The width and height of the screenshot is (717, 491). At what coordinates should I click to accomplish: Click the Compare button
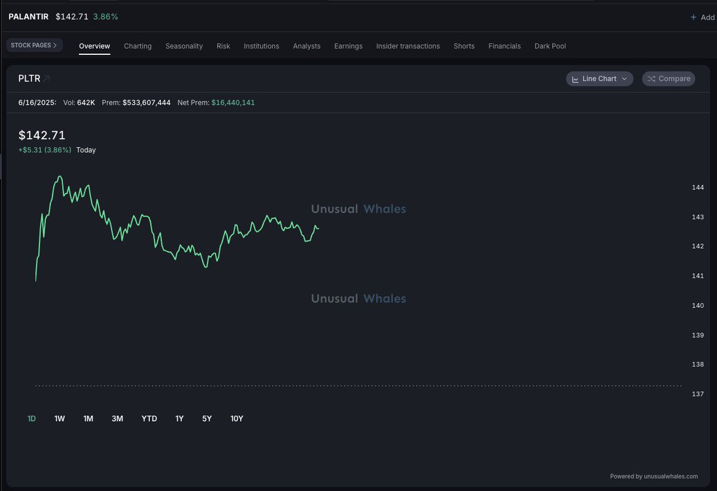pyautogui.click(x=669, y=79)
